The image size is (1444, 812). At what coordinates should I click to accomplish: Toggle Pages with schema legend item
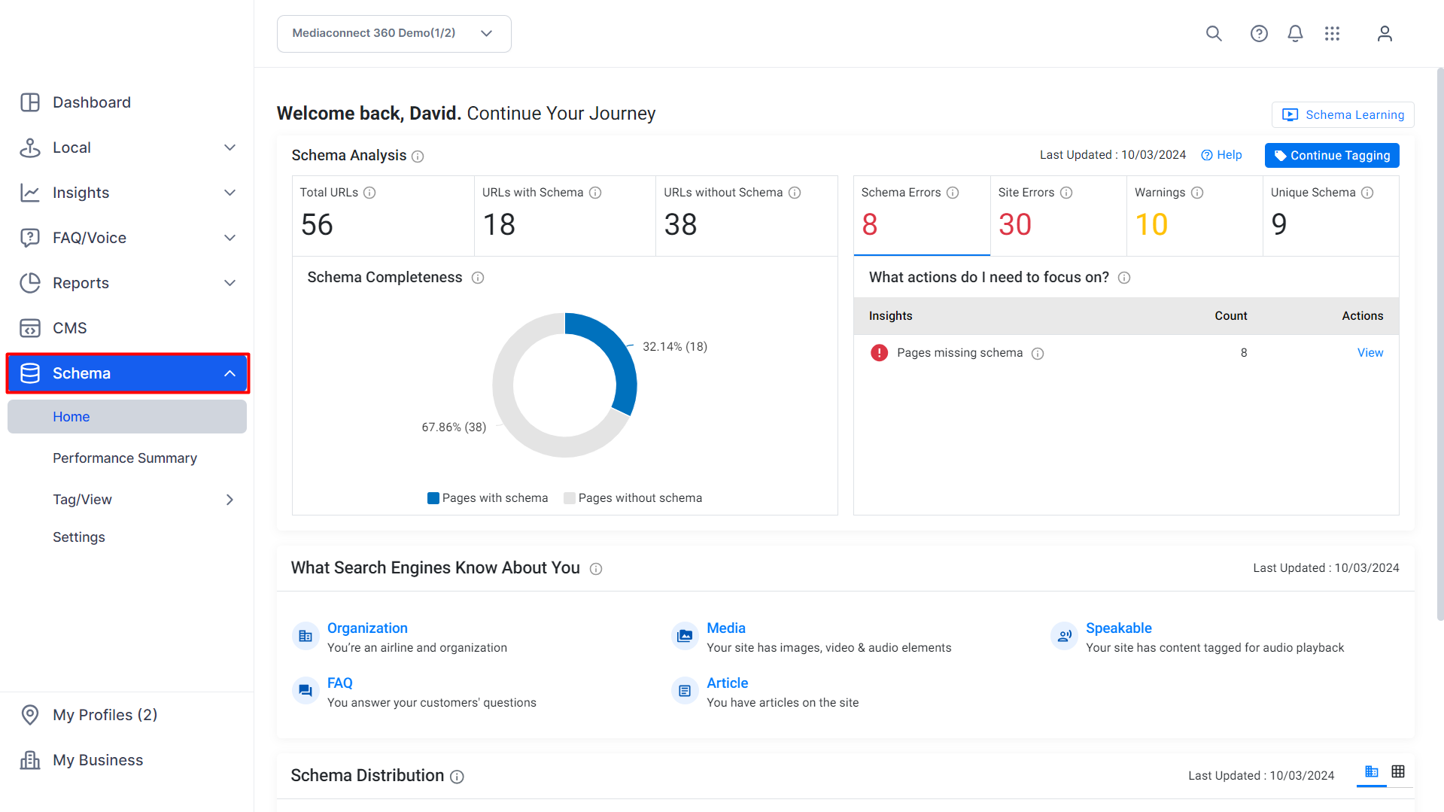point(488,498)
